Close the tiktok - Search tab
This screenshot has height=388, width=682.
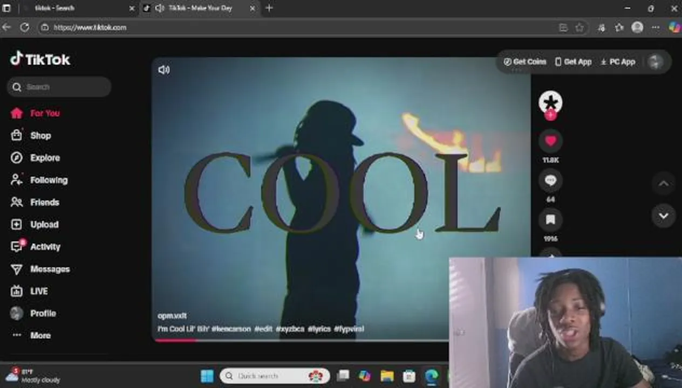132,8
